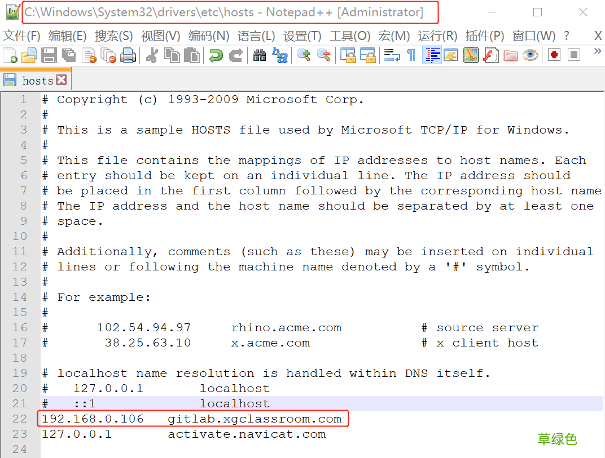Click the 127.0.0.1 entry on line 23
The image size is (605, 458).
click(x=77, y=434)
